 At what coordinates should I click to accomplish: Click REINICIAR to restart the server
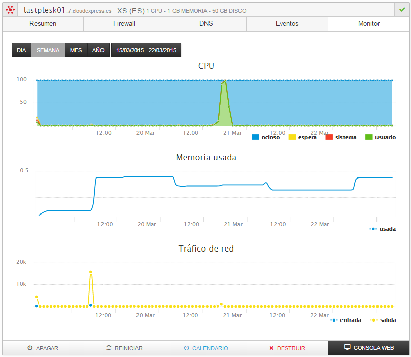point(124,348)
